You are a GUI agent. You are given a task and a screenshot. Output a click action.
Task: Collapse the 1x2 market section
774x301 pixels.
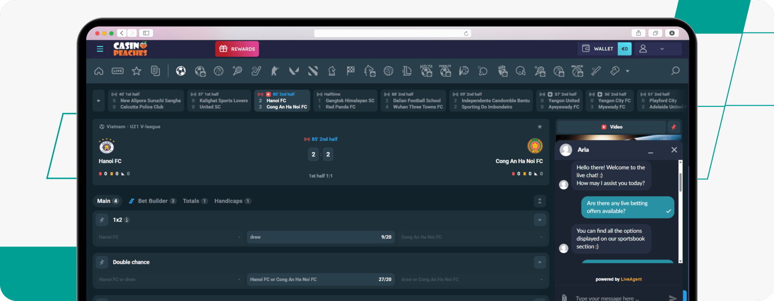(x=540, y=220)
